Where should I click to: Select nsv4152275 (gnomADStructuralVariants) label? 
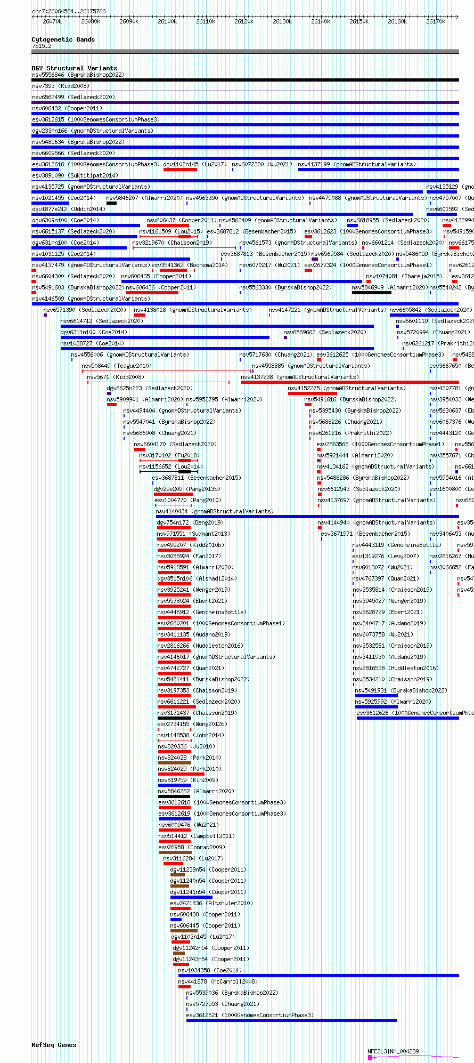point(347,389)
